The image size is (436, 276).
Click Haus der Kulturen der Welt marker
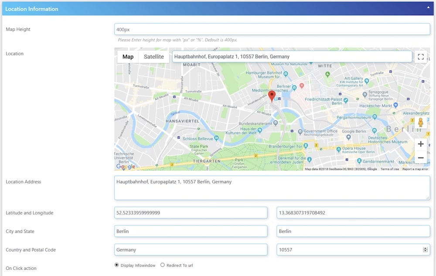click(x=260, y=130)
